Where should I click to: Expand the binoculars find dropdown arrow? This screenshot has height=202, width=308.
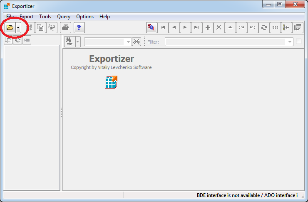[78, 42]
